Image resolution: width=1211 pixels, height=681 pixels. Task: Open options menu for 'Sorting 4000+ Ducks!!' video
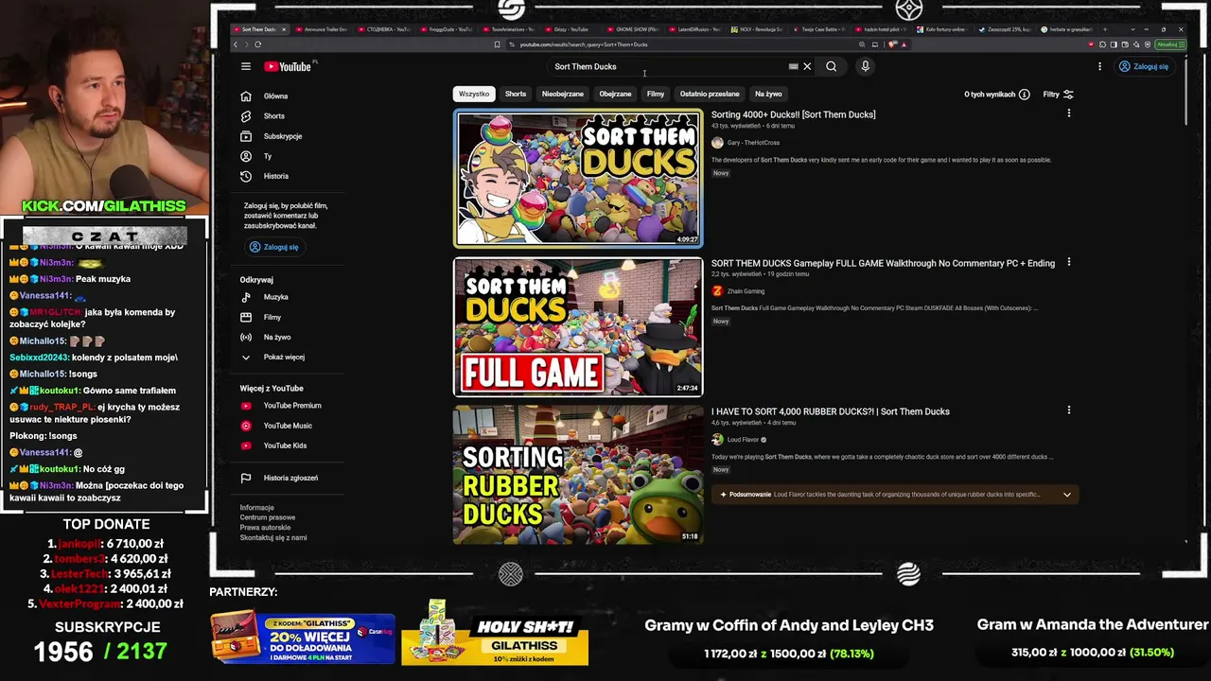pos(1069,113)
